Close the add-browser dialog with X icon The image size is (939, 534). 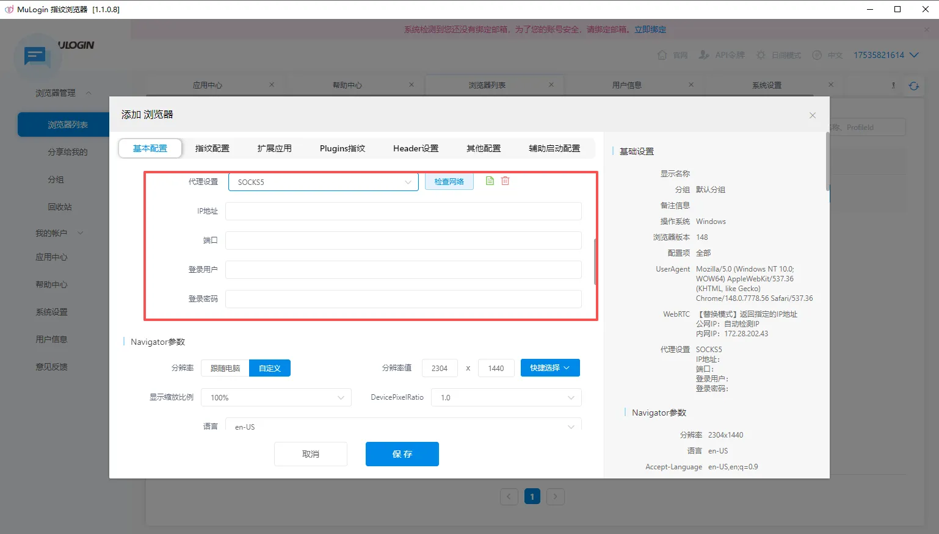[x=813, y=115]
